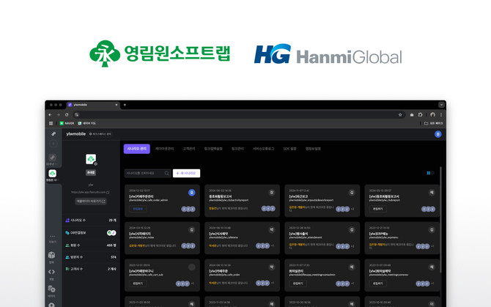
Task: Expand the three-dots more item in sidebar
Action: coord(52,236)
